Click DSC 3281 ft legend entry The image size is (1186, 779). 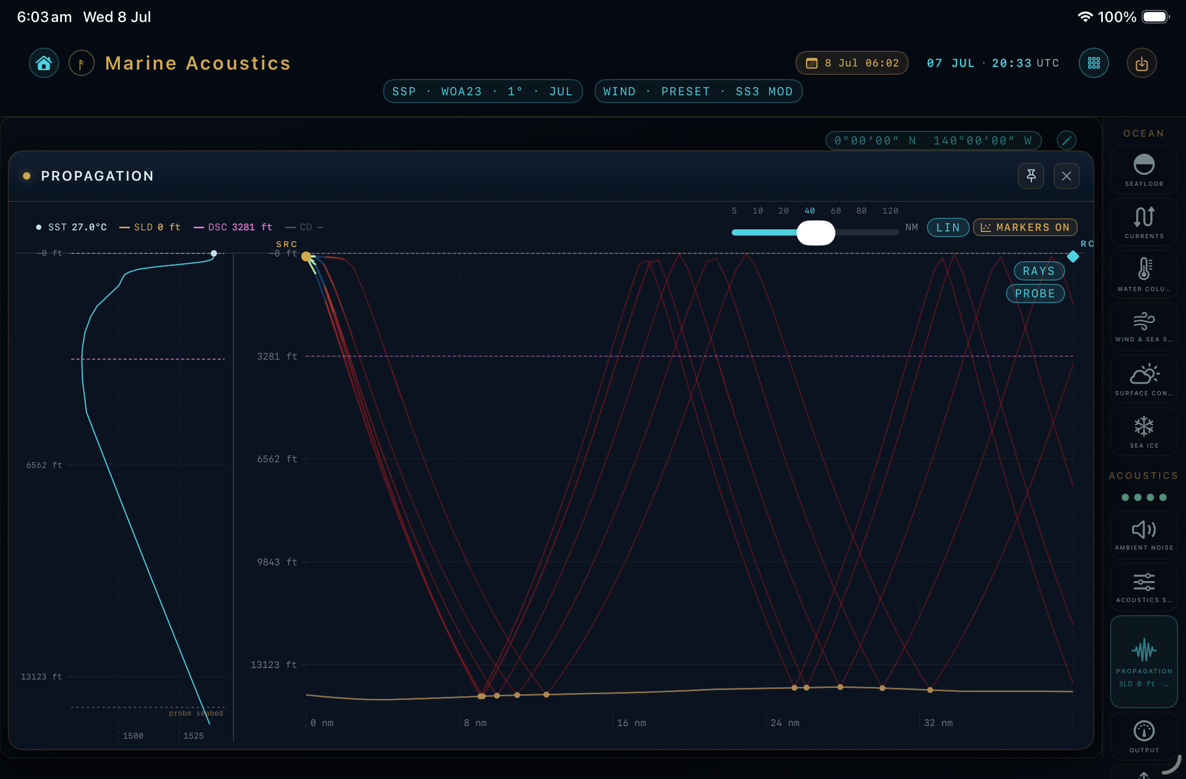coord(233,227)
